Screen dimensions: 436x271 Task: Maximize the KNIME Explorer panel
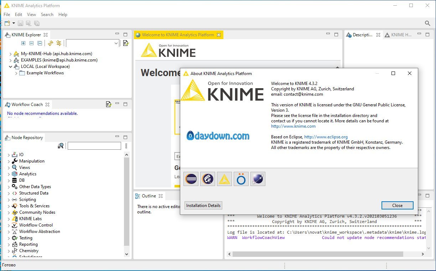click(125, 34)
